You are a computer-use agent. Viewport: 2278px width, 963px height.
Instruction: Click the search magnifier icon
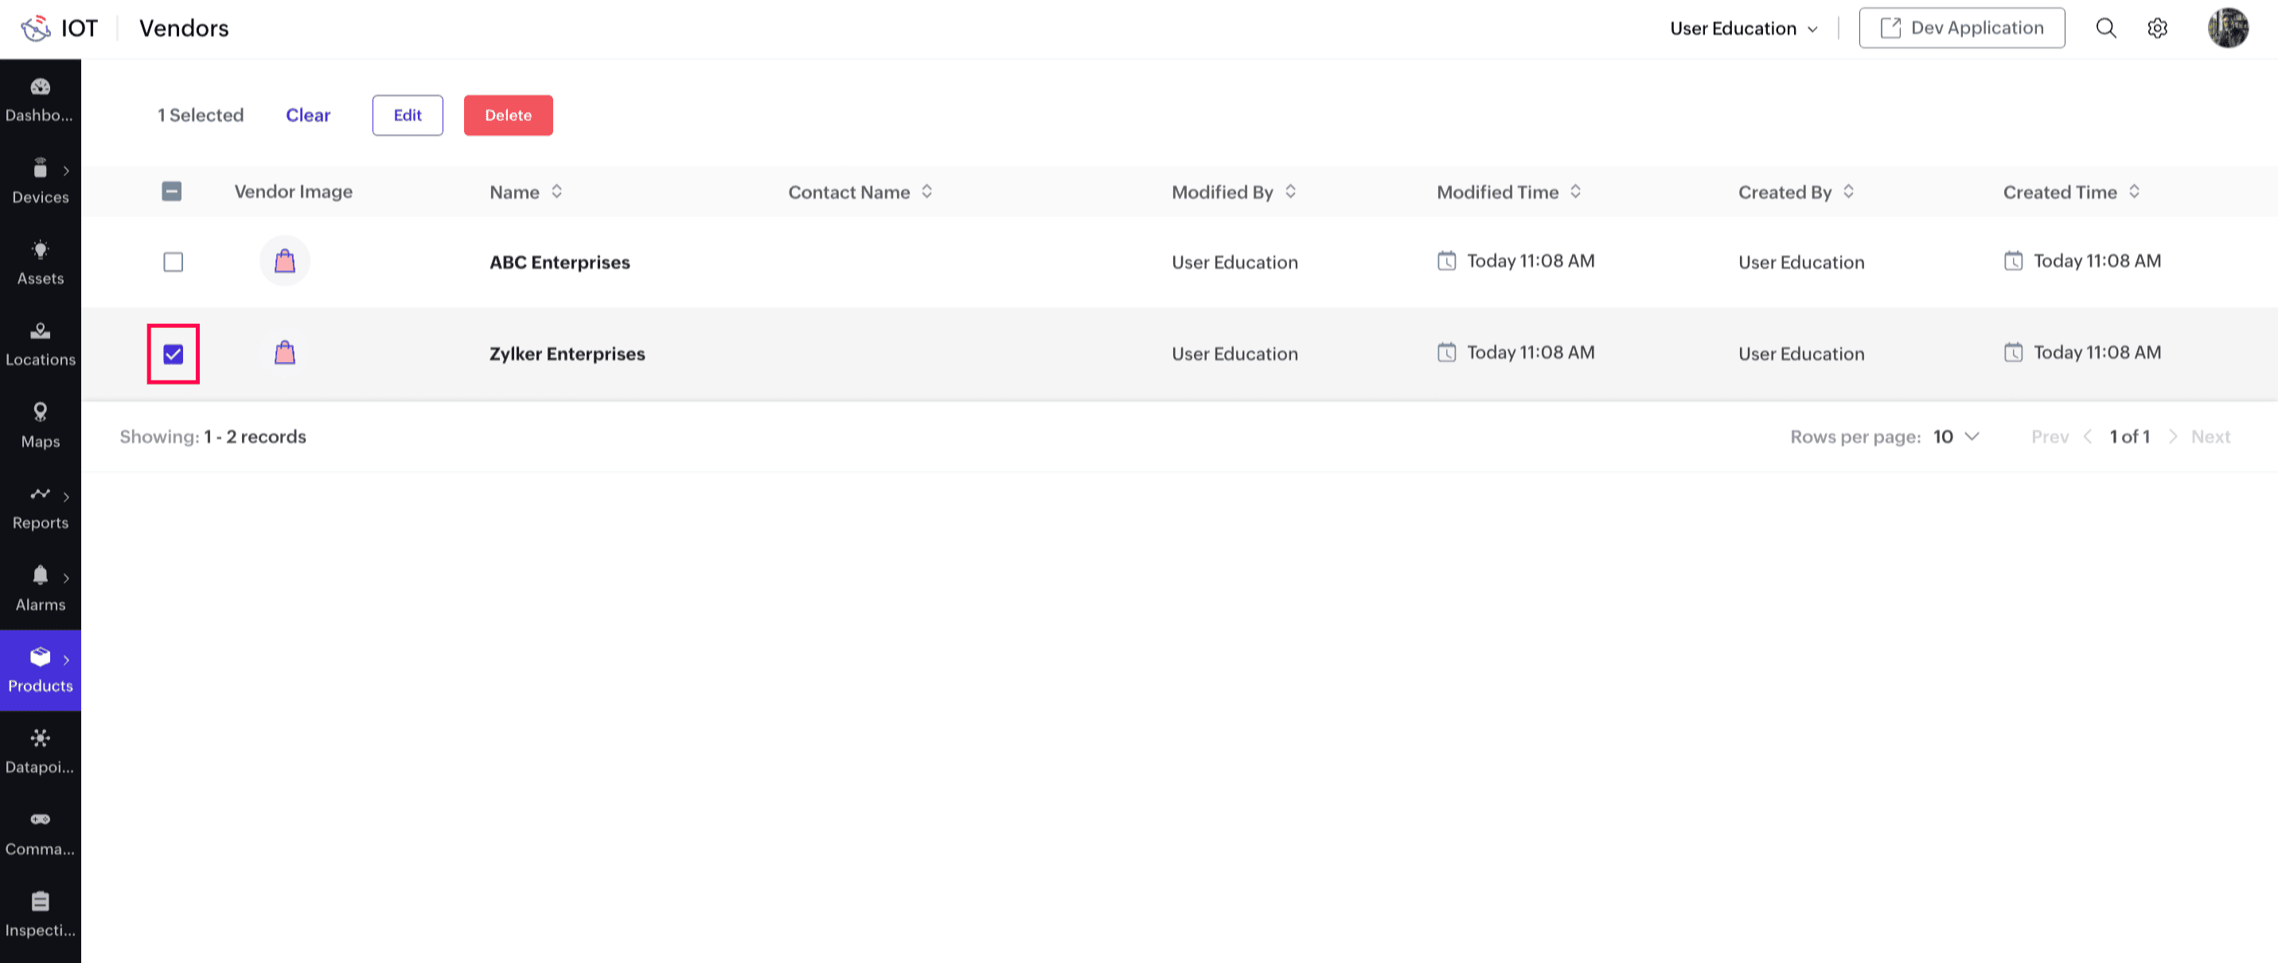(2105, 29)
